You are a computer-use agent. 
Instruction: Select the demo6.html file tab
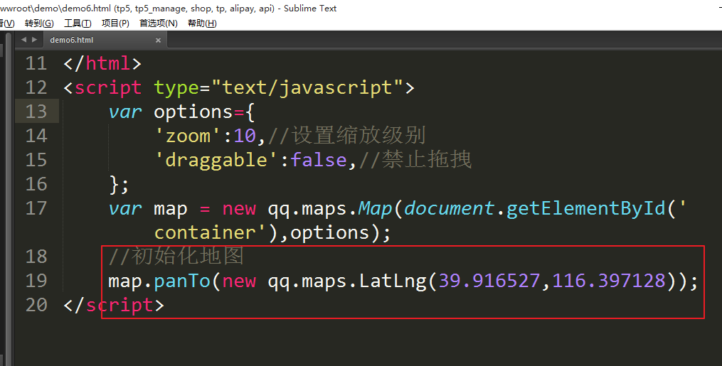click(71, 41)
